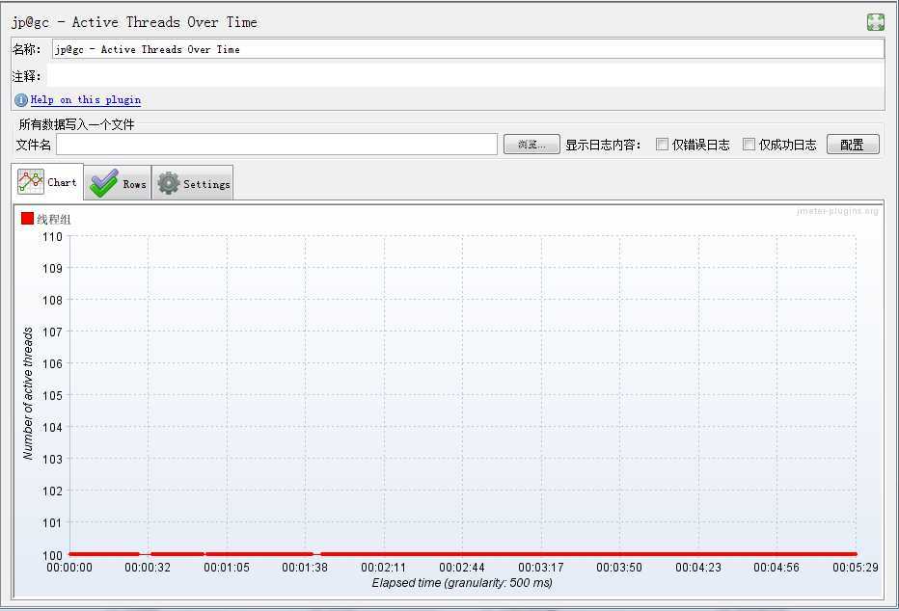Click the 配置 button
899x611 pixels.
tap(853, 145)
